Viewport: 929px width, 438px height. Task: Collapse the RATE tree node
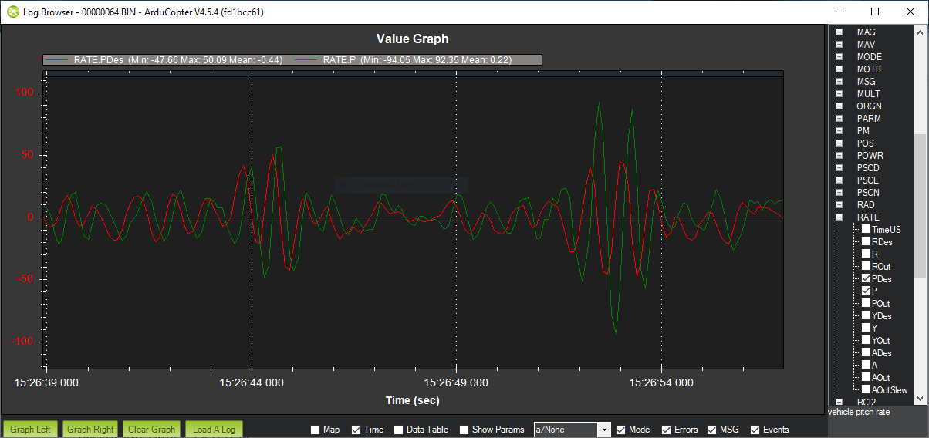point(839,217)
